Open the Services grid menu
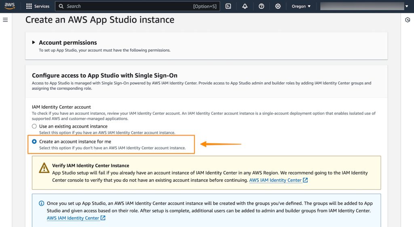 click(x=29, y=6)
